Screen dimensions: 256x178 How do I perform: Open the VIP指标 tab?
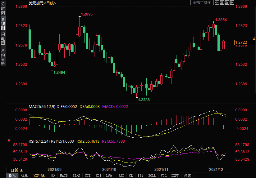click(x=40, y=176)
